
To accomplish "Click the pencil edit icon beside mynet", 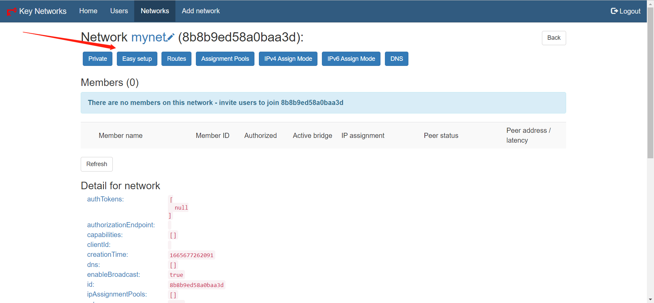I will point(171,37).
